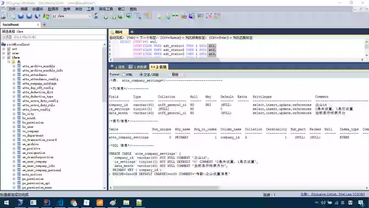
Task: Expand the bs_user table node
Action: [x=14, y=127]
